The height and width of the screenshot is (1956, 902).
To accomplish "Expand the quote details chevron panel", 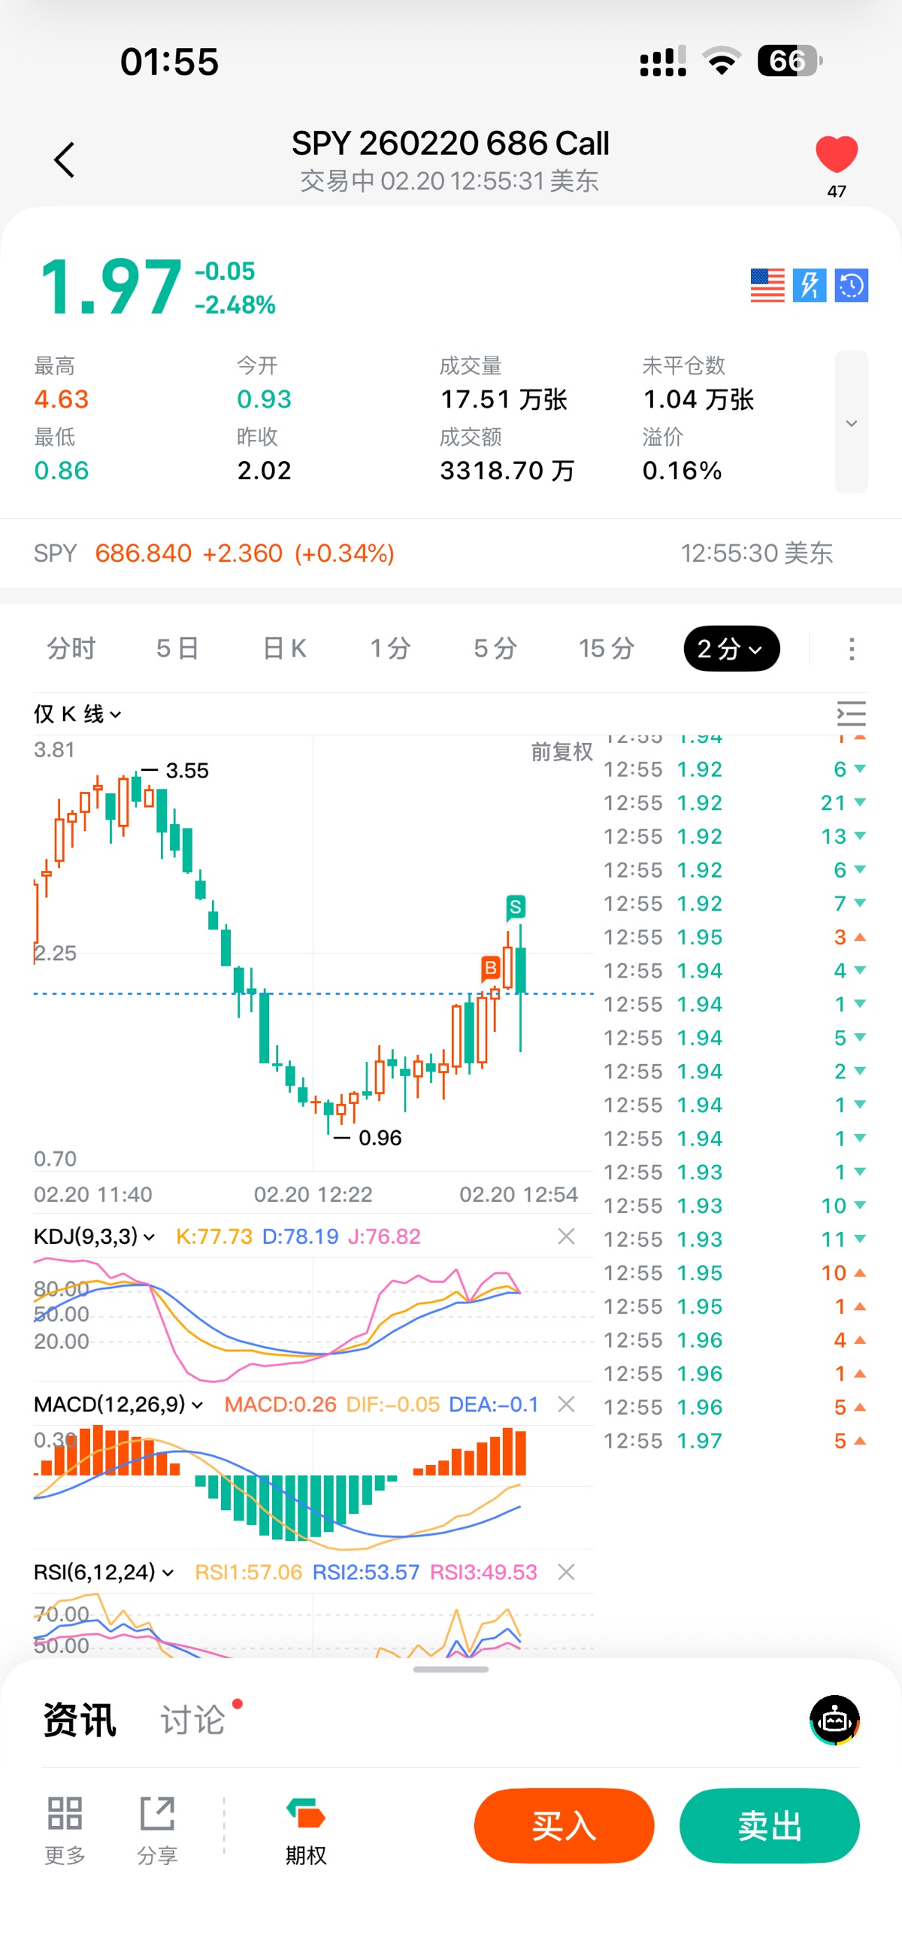I will [x=851, y=422].
